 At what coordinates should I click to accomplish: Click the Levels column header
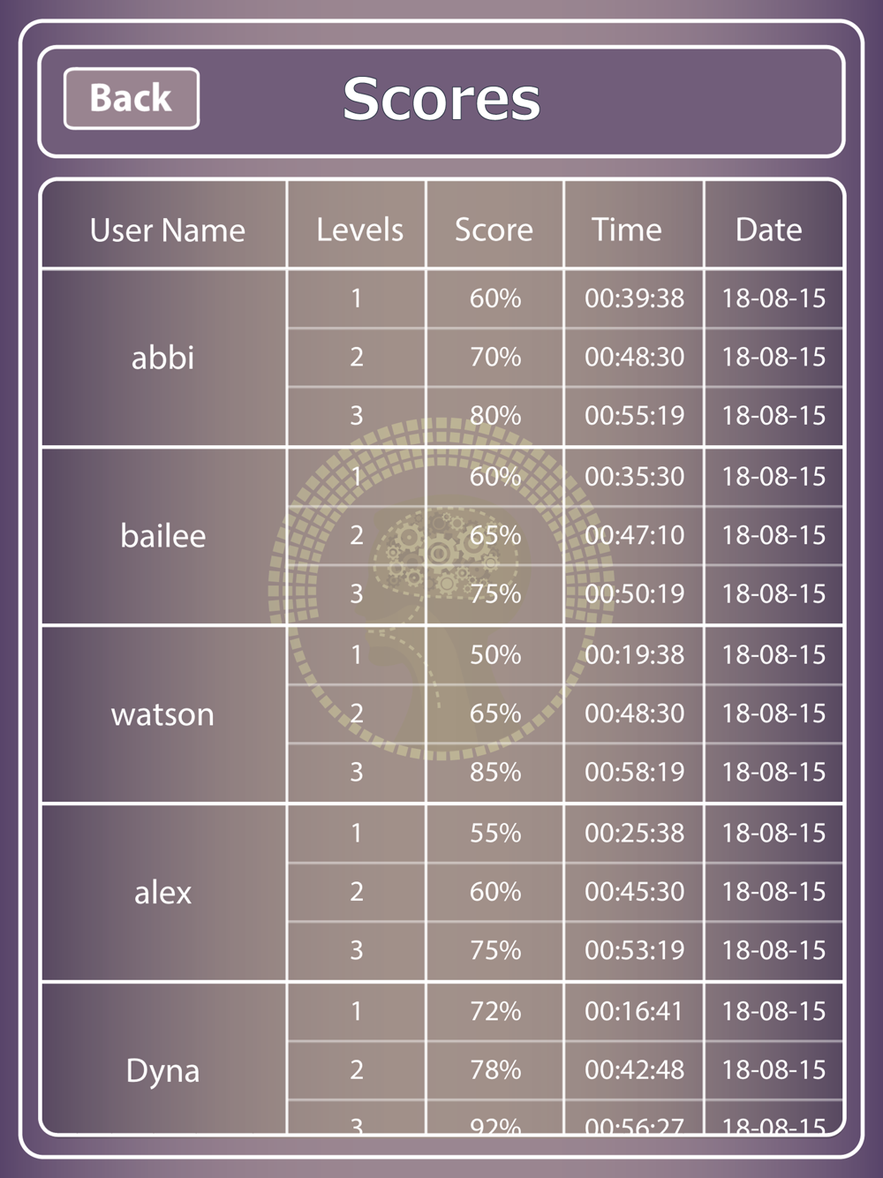(x=359, y=230)
